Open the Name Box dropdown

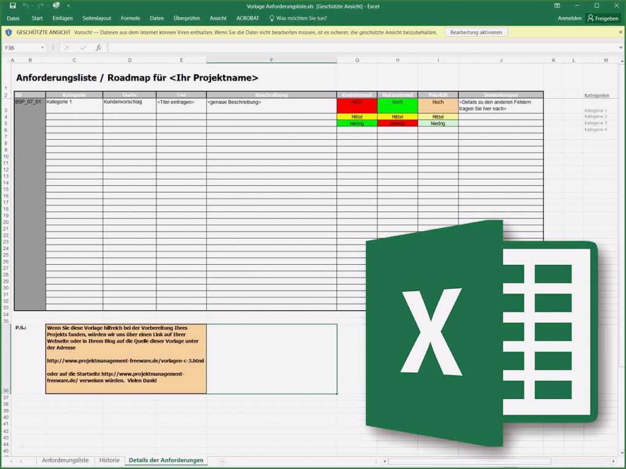click(x=42, y=47)
